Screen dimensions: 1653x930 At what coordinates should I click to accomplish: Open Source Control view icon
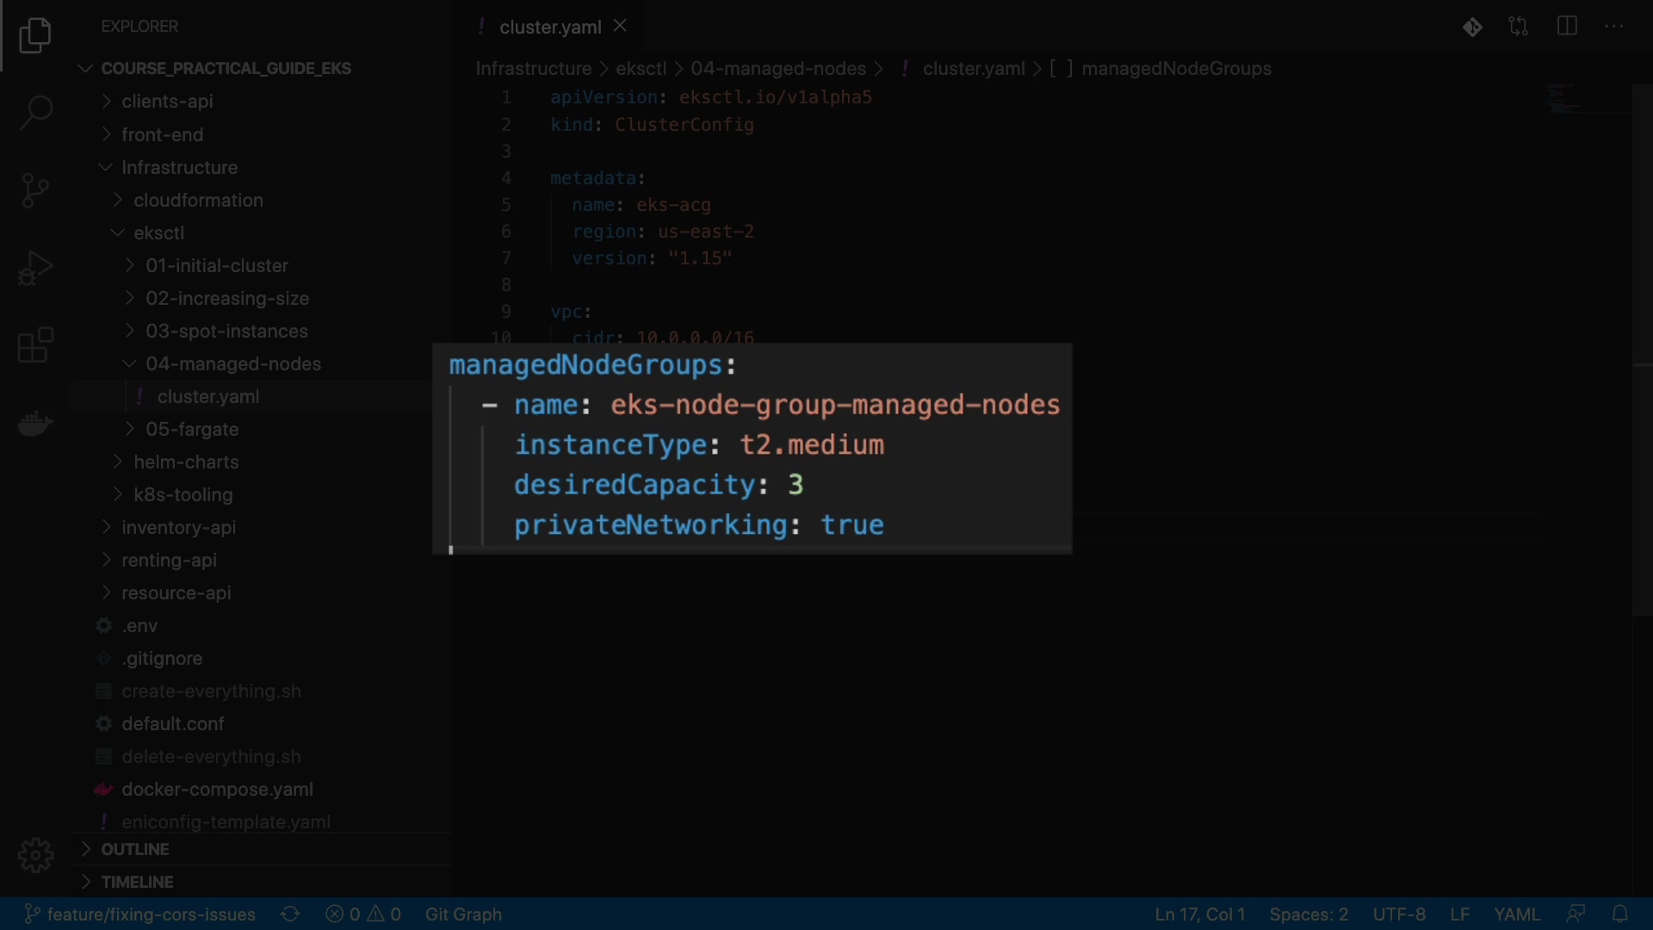pyautogui.click(x=35, y=190)
